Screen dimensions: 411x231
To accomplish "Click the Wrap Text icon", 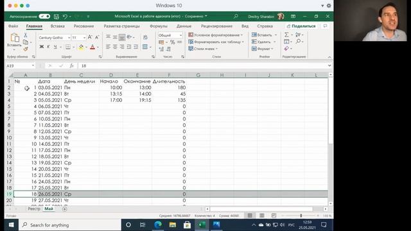I will (x=146, y=37).
